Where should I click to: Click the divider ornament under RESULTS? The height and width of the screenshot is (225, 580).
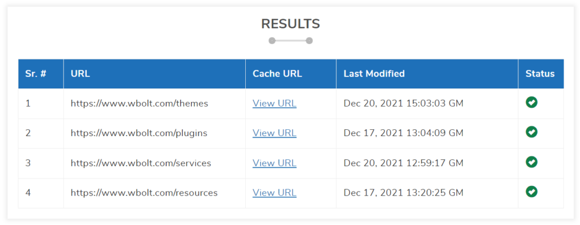click(291, 40)
